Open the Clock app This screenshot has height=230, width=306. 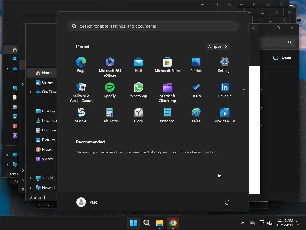click(139, 115)
